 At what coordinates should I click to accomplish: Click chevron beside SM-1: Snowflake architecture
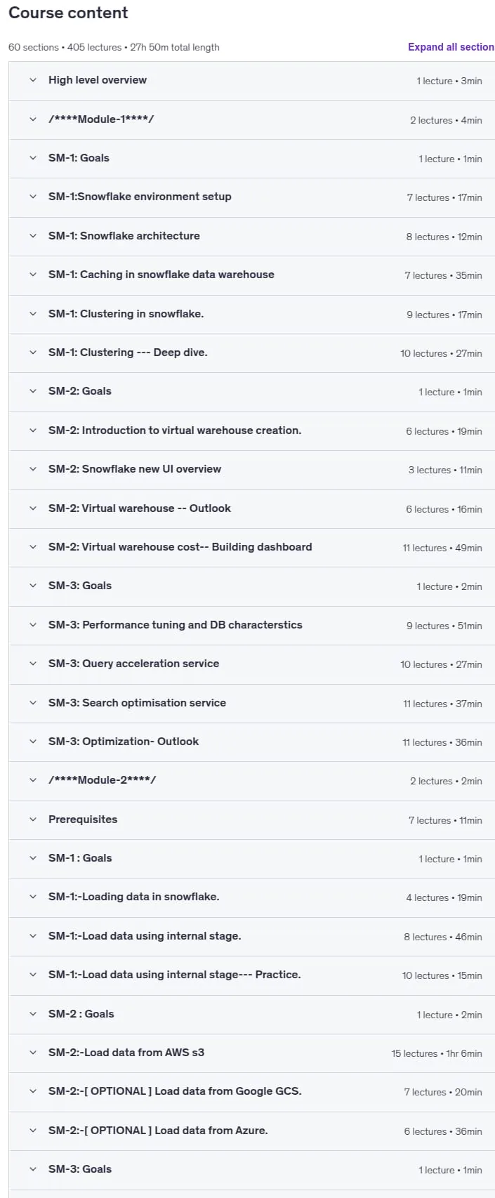(x=32, y=236)
